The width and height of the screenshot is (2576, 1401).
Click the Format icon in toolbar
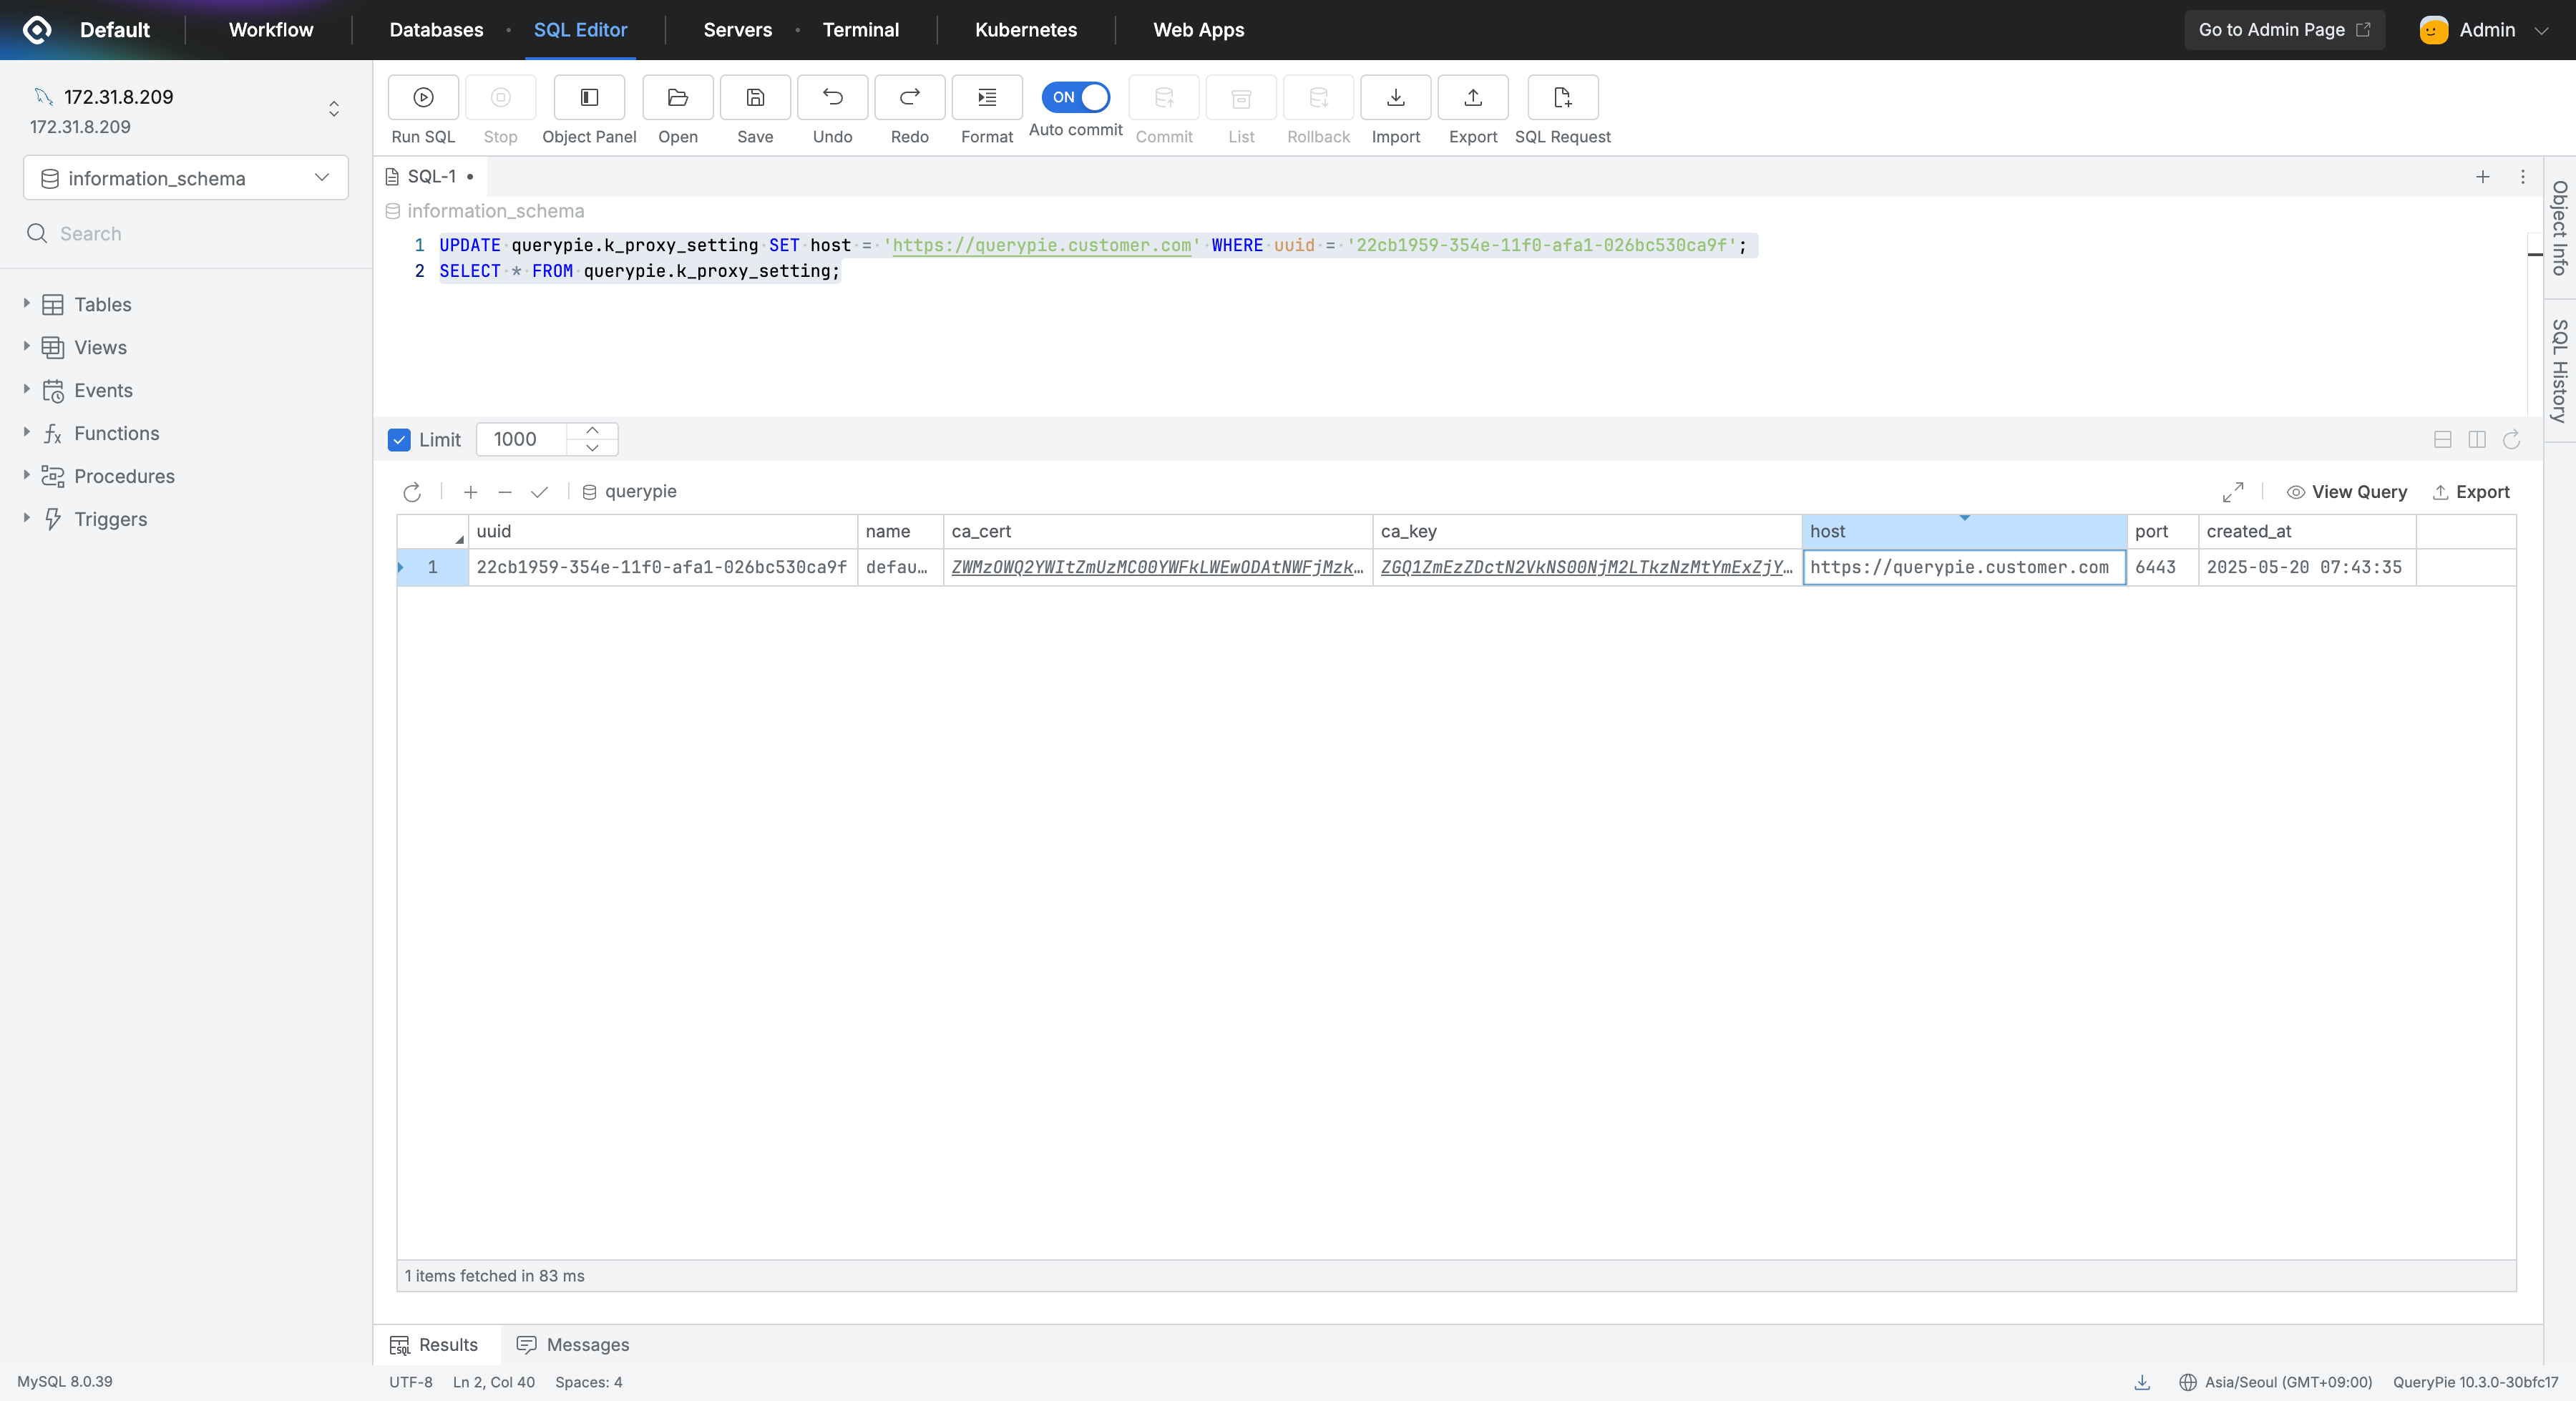[x=986, y=97]
